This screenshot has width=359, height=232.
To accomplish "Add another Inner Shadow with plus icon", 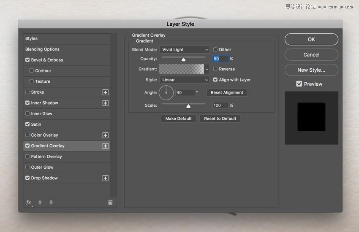I will (x=106, y=103).
